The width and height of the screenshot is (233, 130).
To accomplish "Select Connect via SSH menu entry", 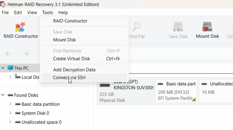I will (84, 77).
